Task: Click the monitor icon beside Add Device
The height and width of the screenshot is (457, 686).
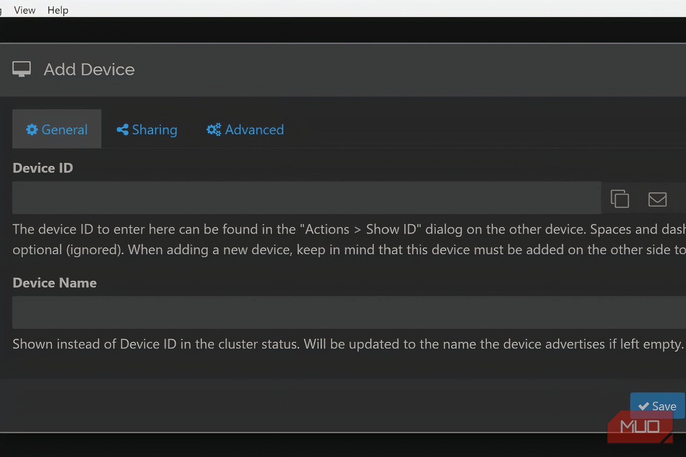Action: (x=22, y=69)
